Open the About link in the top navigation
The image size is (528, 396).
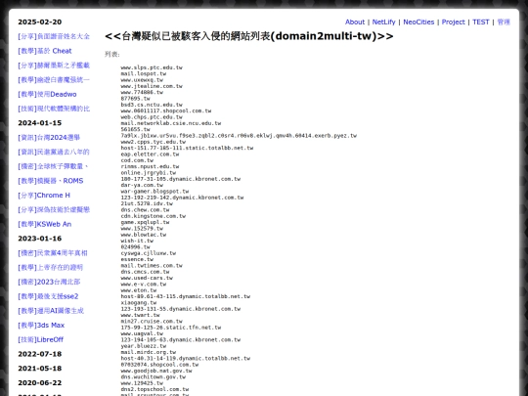point(355,22)
